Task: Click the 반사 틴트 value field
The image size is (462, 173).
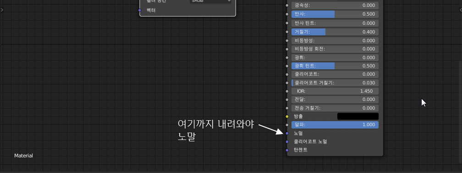Action: tap(335, 23)
